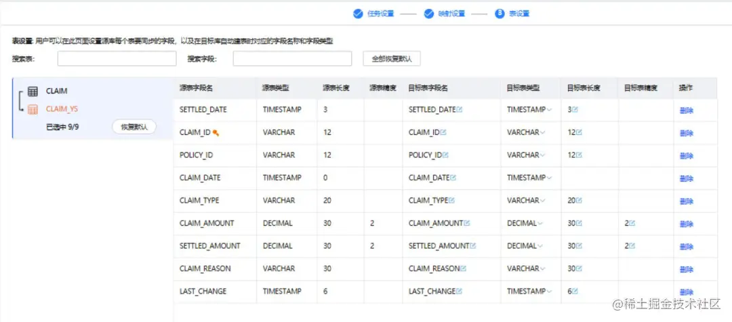
Task: Open target type dropdown for POLICY_ID
Action: click(x=542, y=155)
